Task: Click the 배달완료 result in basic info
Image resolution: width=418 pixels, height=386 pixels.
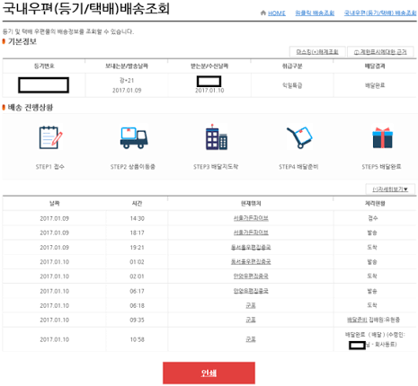Action: [375, 85]
